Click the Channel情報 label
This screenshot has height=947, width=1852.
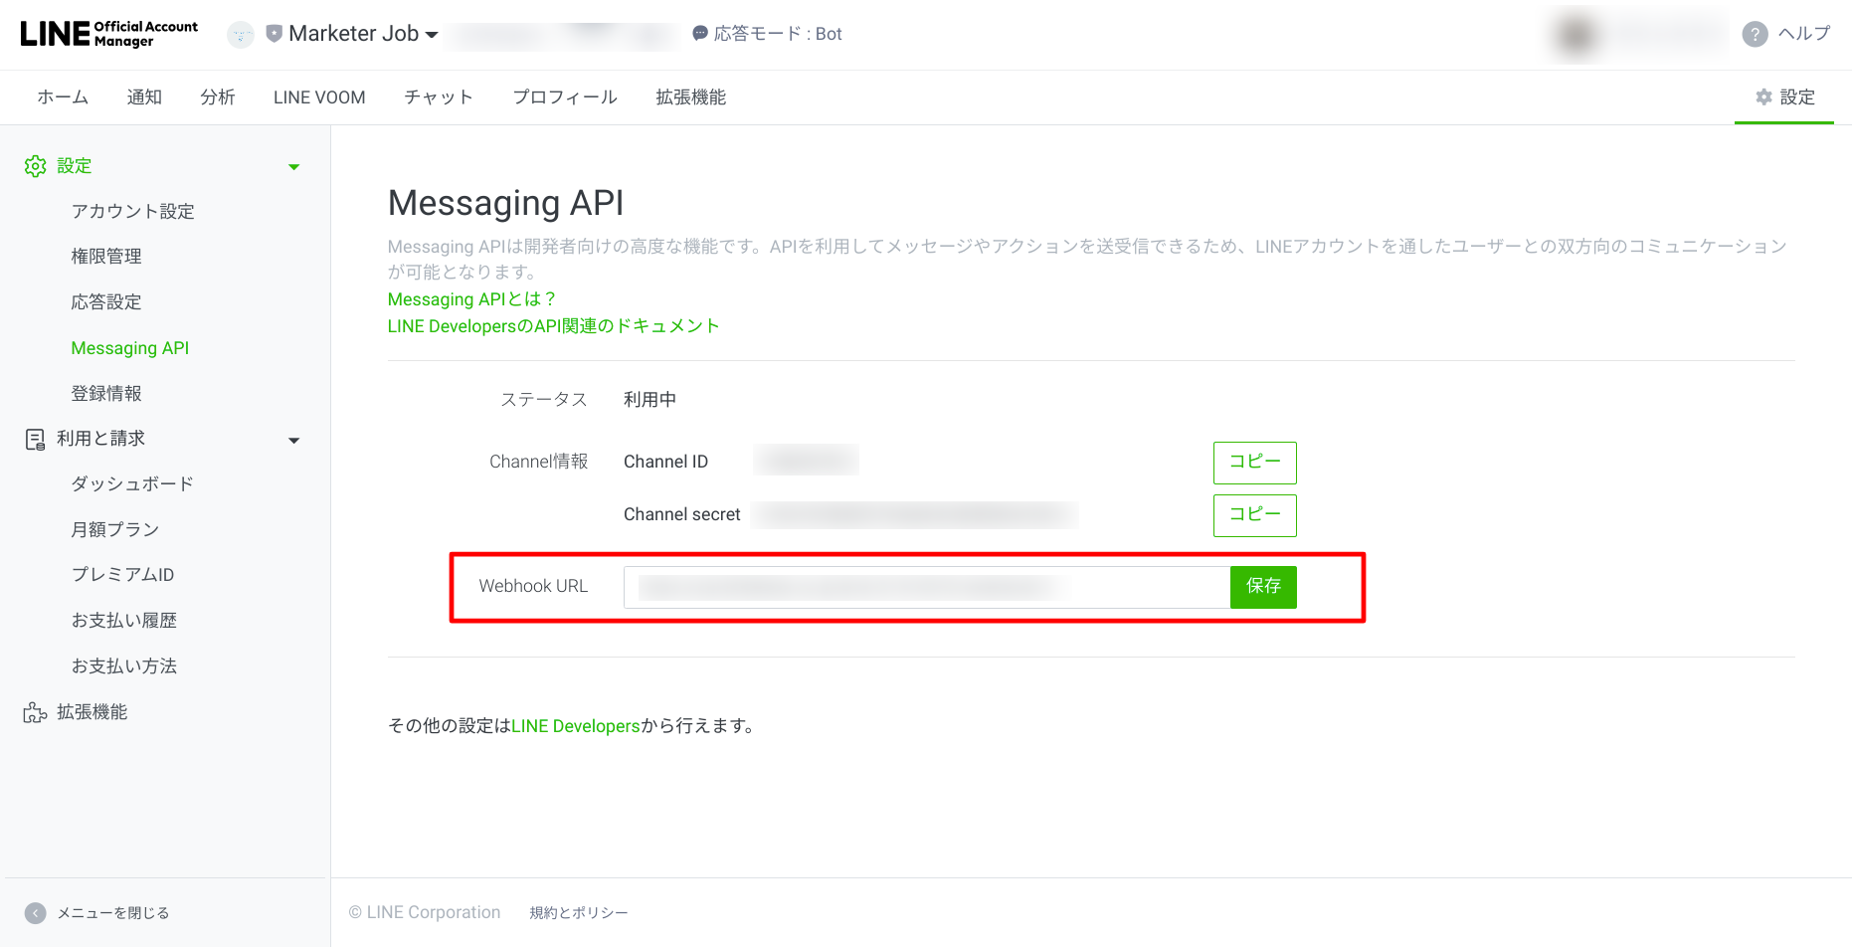tap(539, 462)
